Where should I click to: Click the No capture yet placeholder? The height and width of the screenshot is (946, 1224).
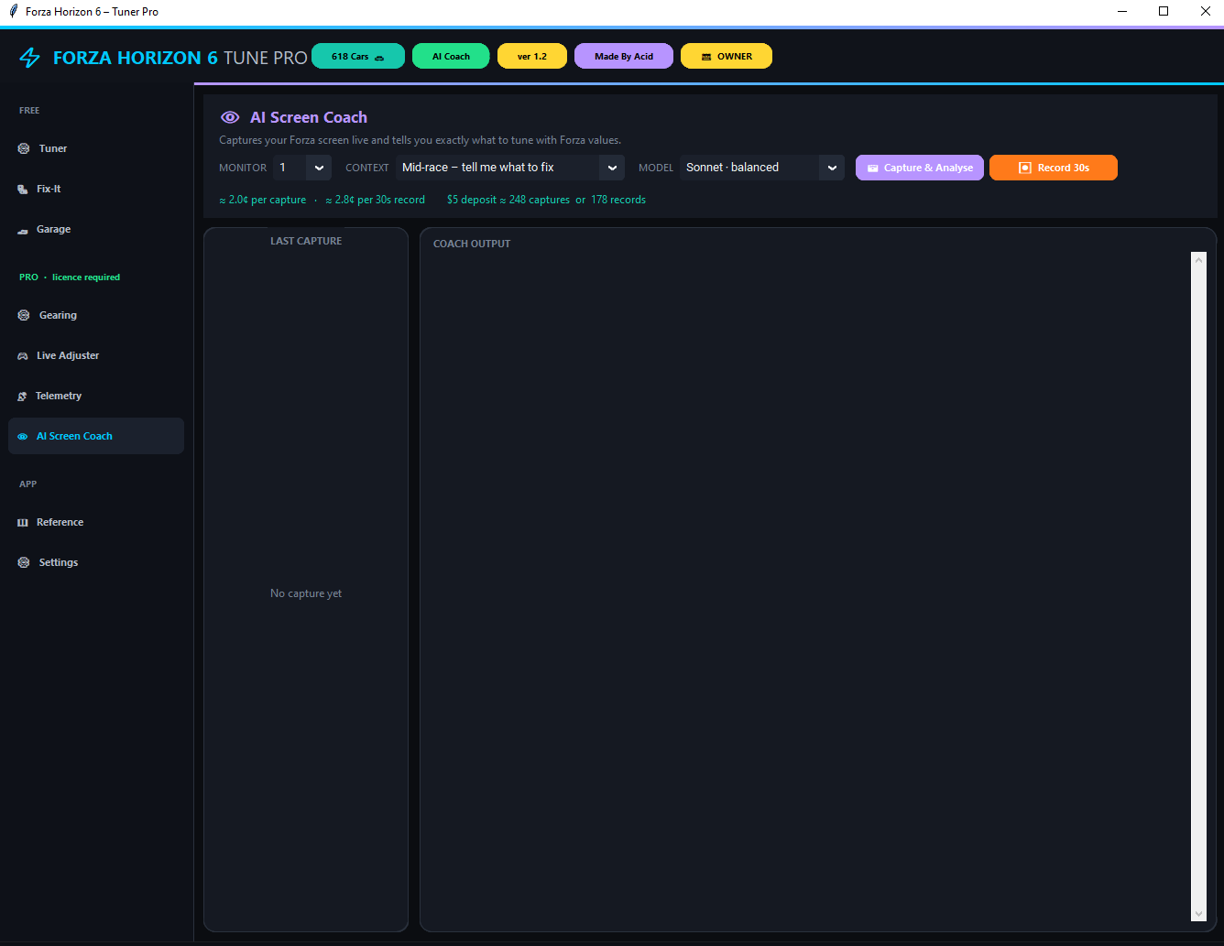tap(306, 593)
